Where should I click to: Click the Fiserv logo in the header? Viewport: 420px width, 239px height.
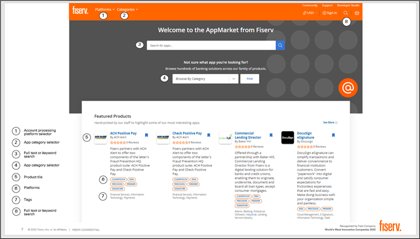coord(80,10)
